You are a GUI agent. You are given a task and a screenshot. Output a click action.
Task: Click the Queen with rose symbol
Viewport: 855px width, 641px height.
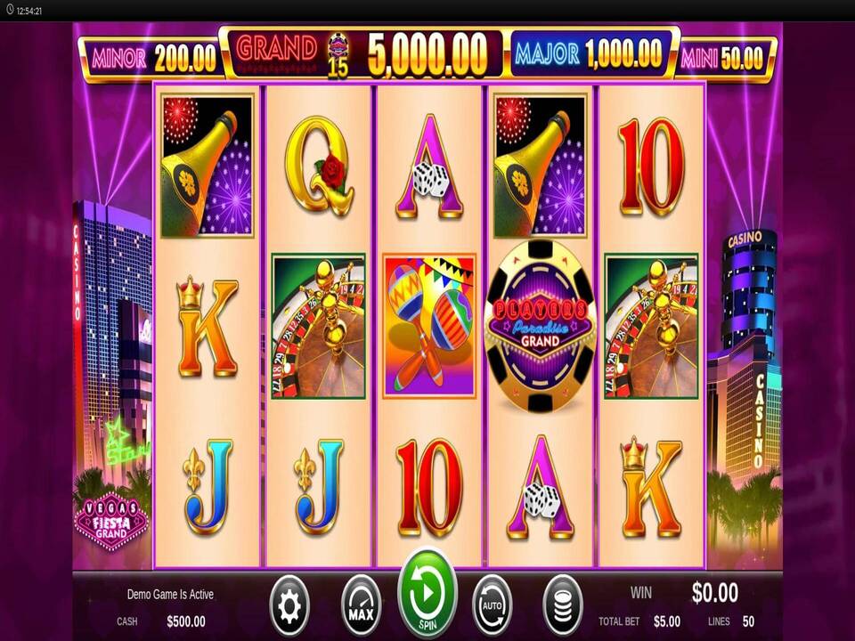pyautogui.click(x=319, y=165)
